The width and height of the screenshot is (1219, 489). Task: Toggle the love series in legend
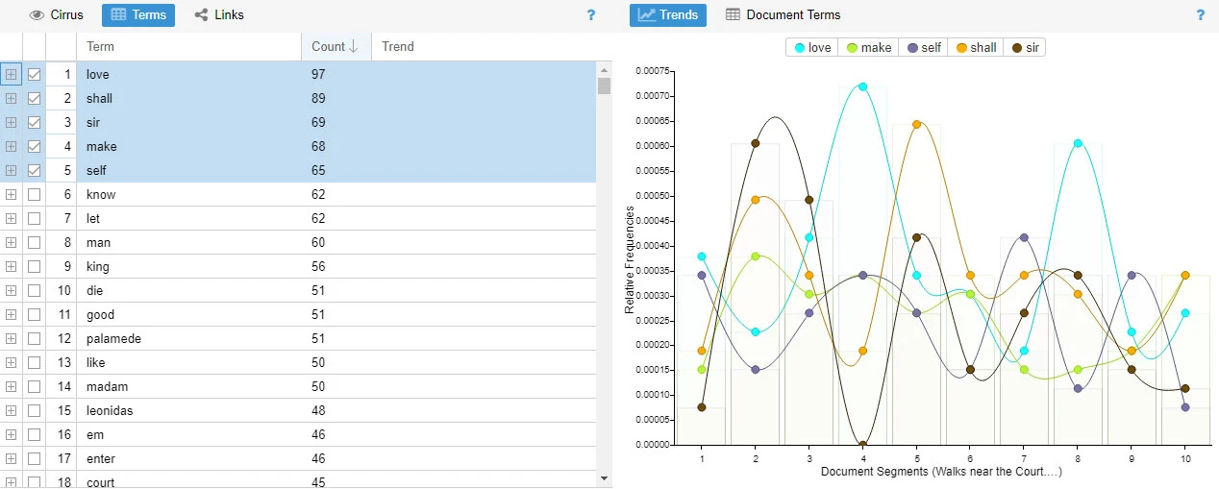pyautogui.click(x=811, y=47)
